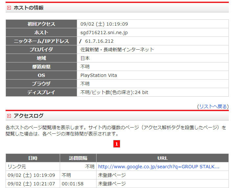Select 未登録ページ in the 10:21:07 row
238x188 pixels.
(x=112, y=184)
